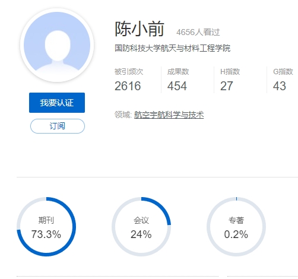
Task: Click the H指数 label
Action: [230, 72]
